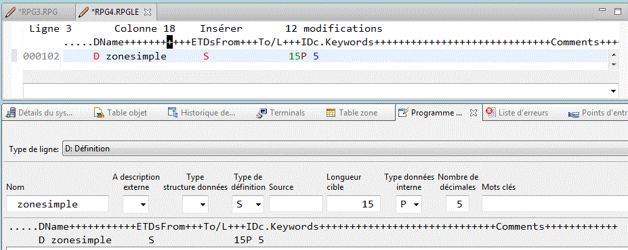628x250 pixels.
Task: Open the Détails du sys... view tab
Action: point(40,113)
